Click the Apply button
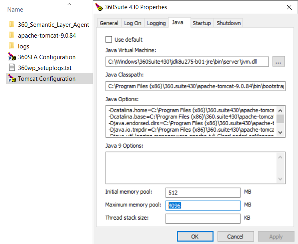This screenshot has height=244, width=298. click(276, 236)
